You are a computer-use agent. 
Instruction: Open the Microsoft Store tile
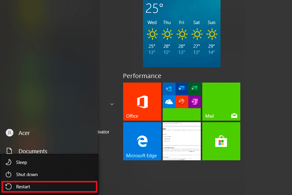221,141
